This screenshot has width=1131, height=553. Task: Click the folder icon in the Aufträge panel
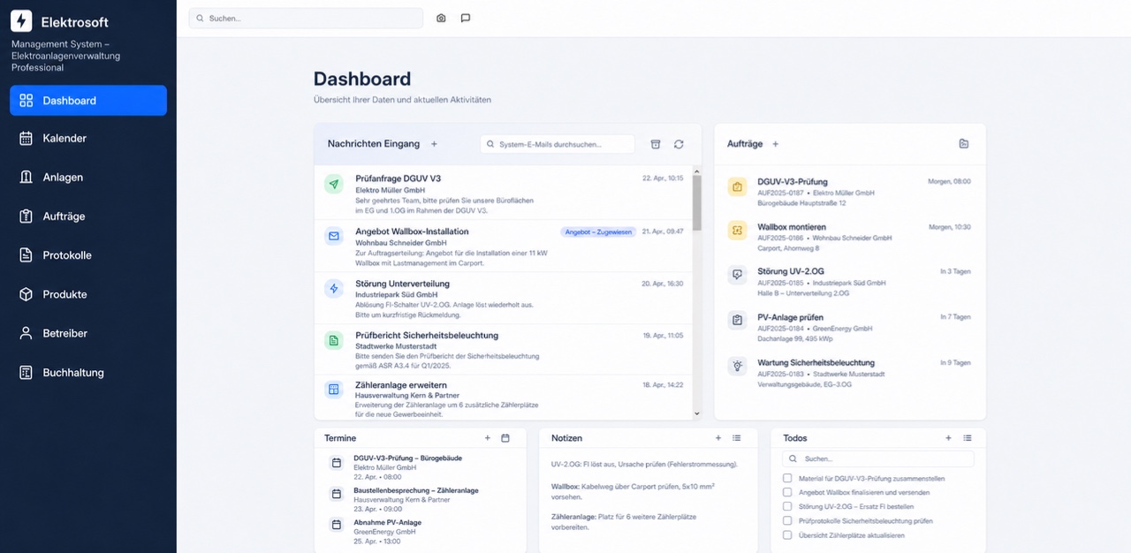[964, 144]
